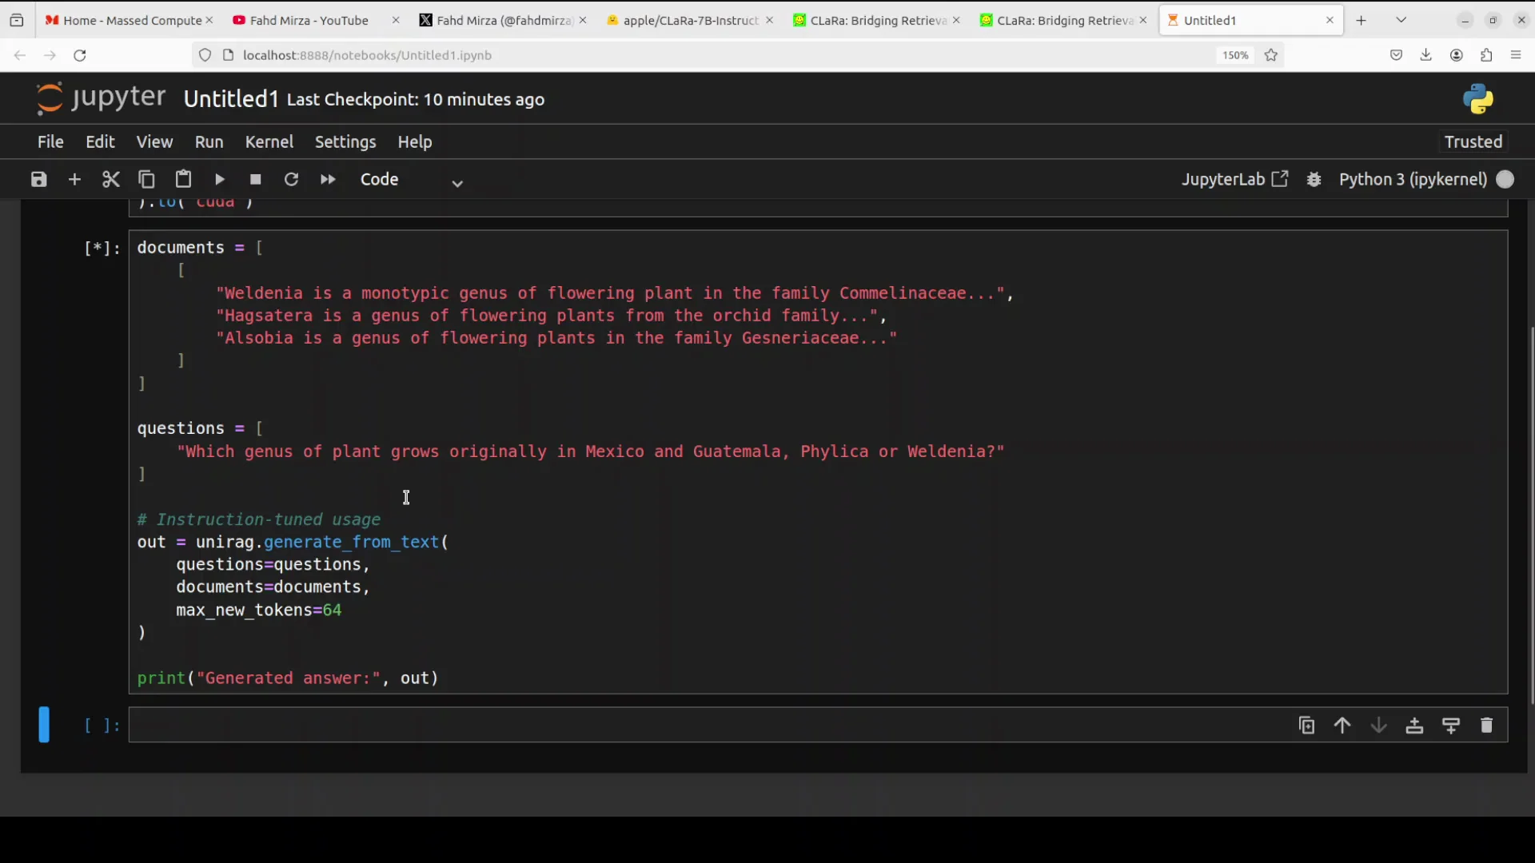Open the browser tab overview chevron
The width and height of the screenshot is (1535, 863).
coord(1401,18)
